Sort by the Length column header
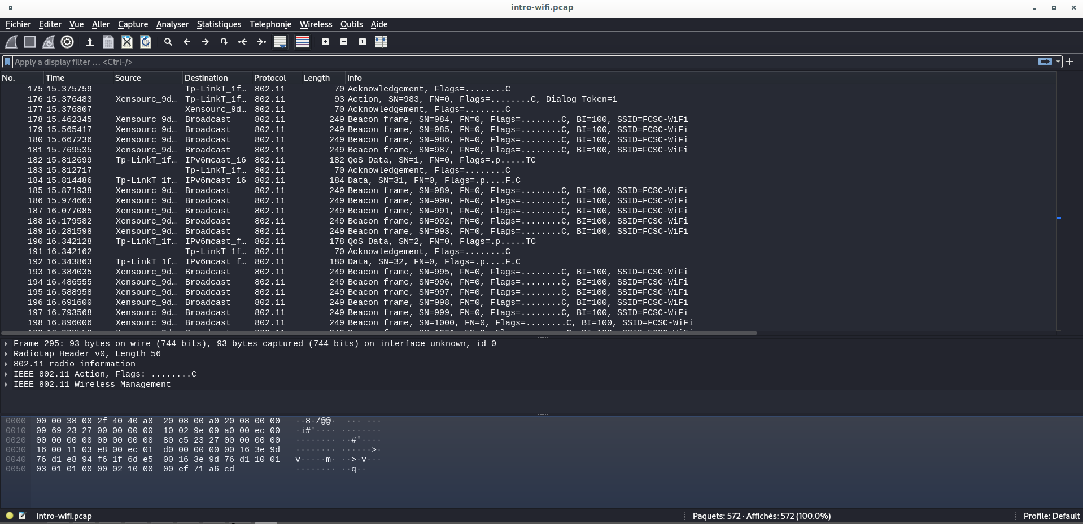Image resolution: width=1083 pixels, height=524 pixels. click(x=324, y=78)
